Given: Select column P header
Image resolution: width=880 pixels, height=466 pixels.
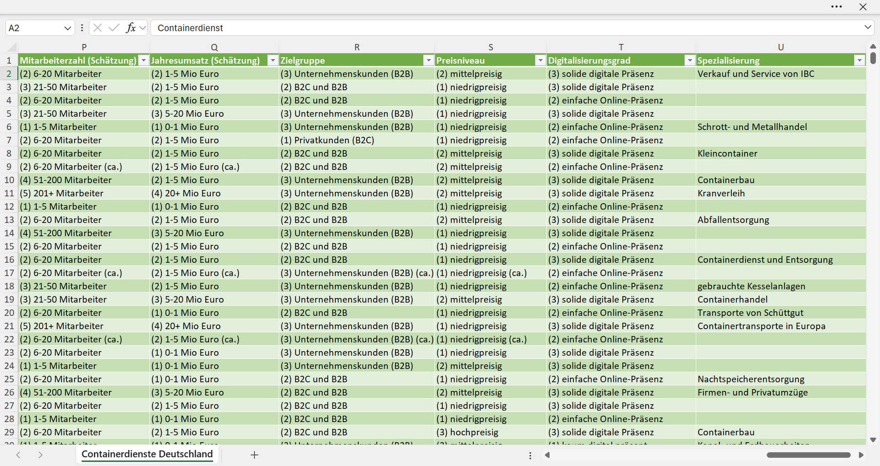Looking at the screenshot, I should pyautogui.click(x=84, y=47).
